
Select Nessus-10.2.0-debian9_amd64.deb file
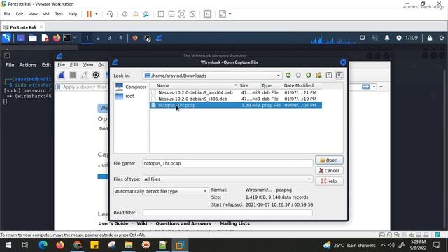[236, 92]
